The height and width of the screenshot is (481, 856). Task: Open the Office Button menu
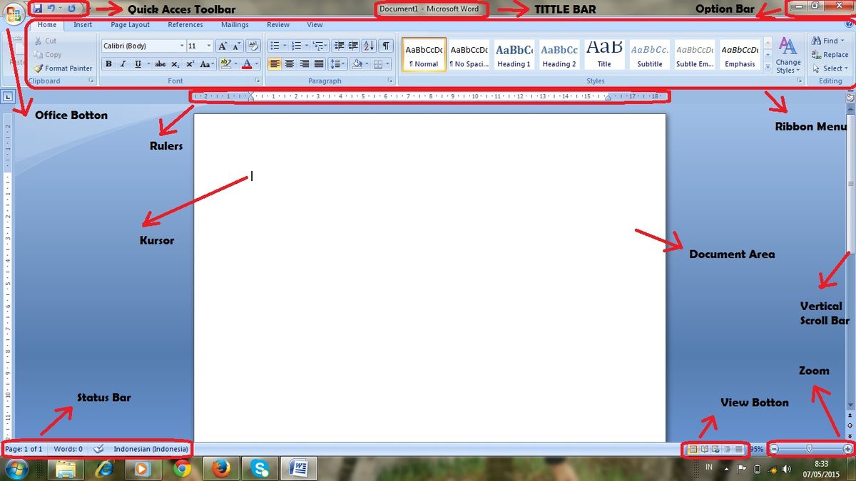14,15
